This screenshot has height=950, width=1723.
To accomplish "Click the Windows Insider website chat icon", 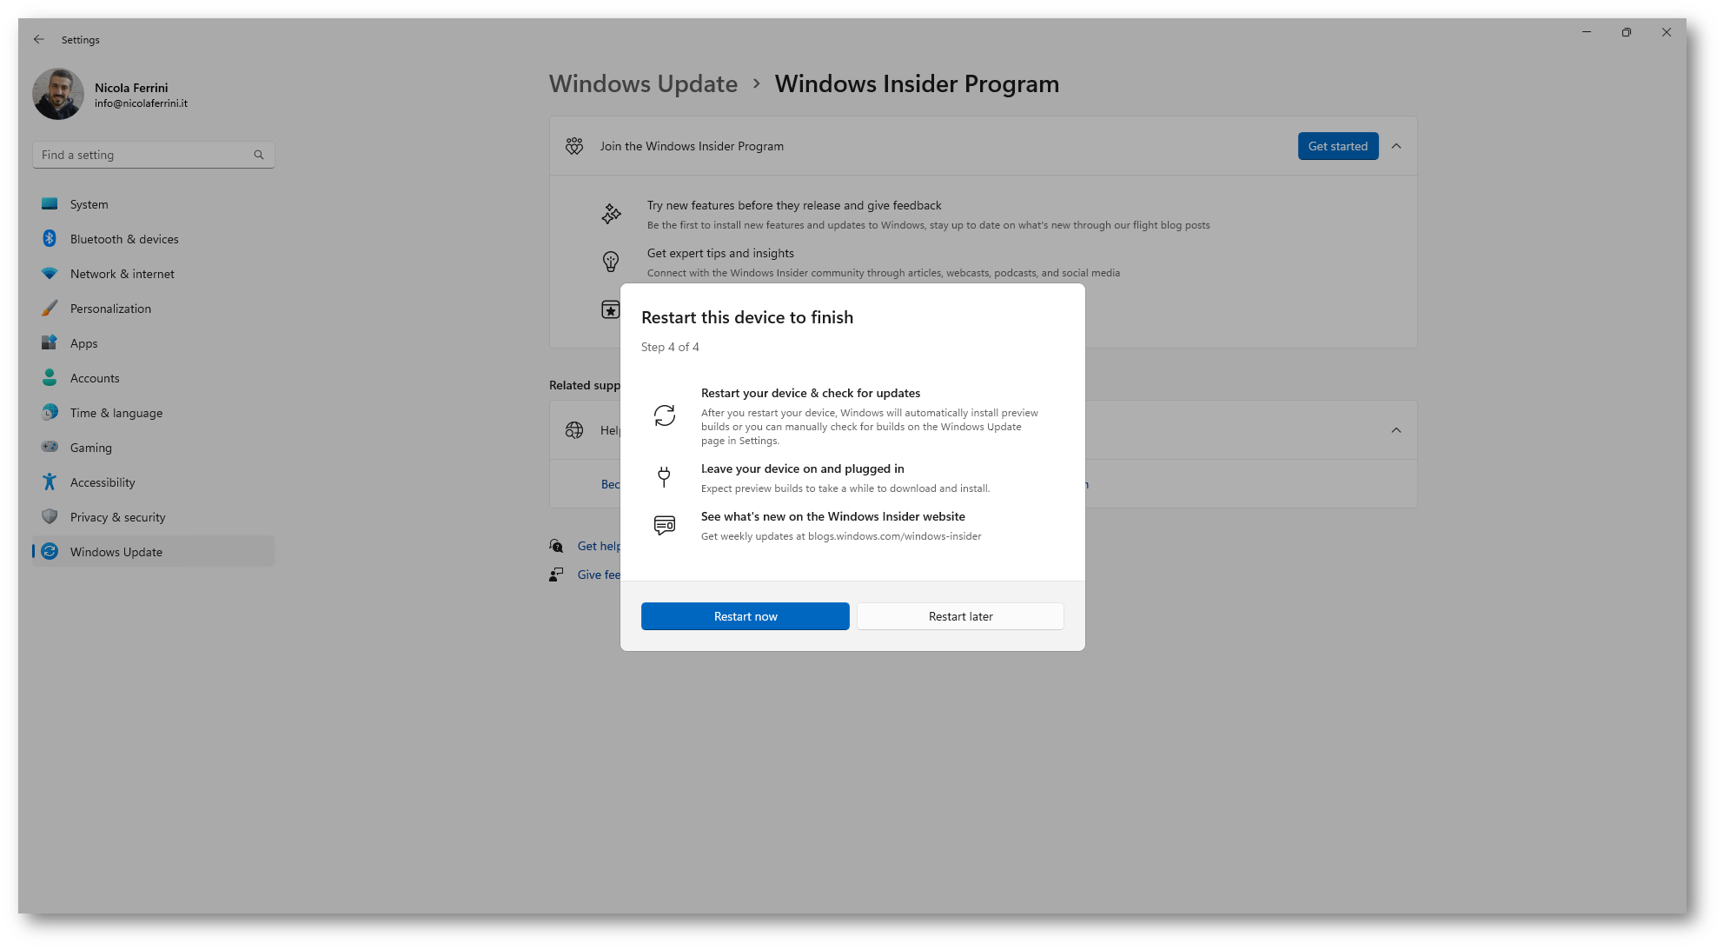I will click(664, 525).
